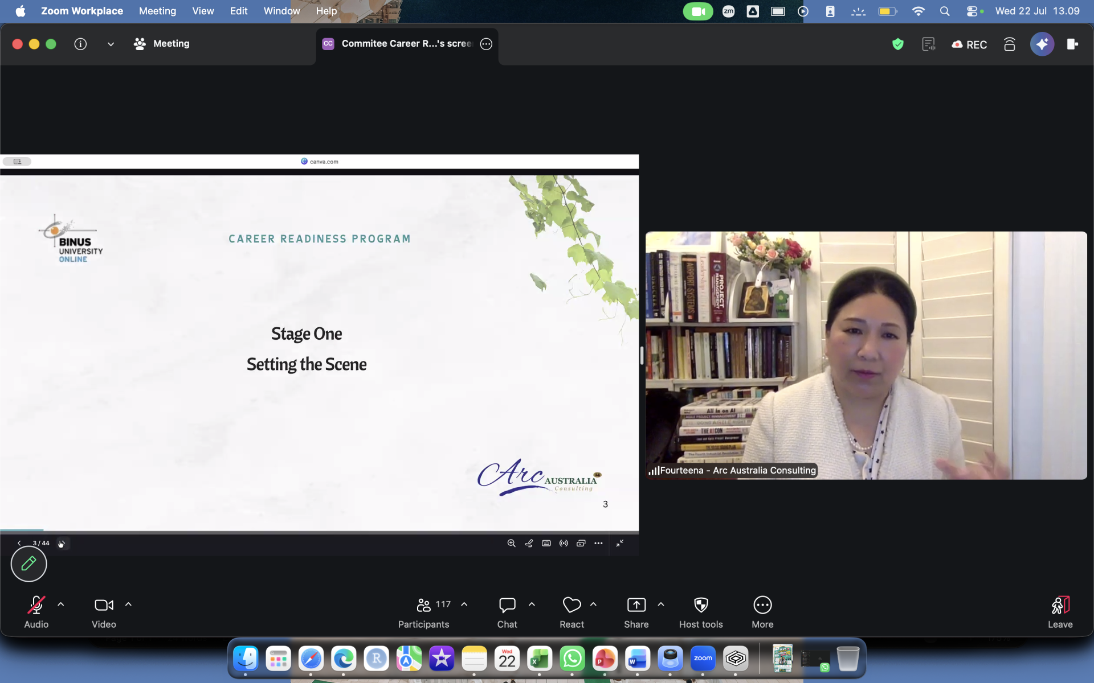
Task: Expand the Share options chevron
Action: tap(661, 604)
